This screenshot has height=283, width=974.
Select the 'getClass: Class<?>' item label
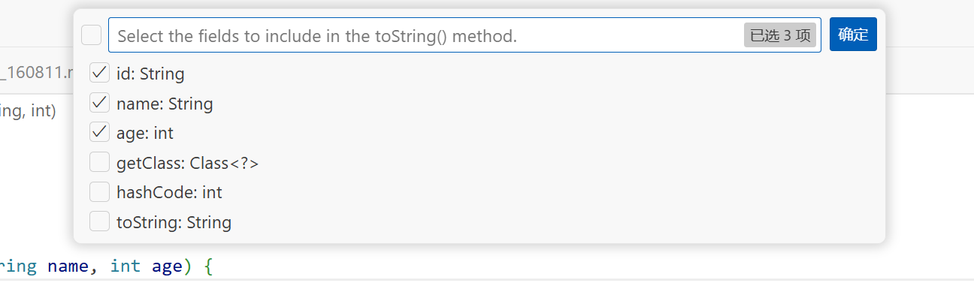click(x=188, y=163)
